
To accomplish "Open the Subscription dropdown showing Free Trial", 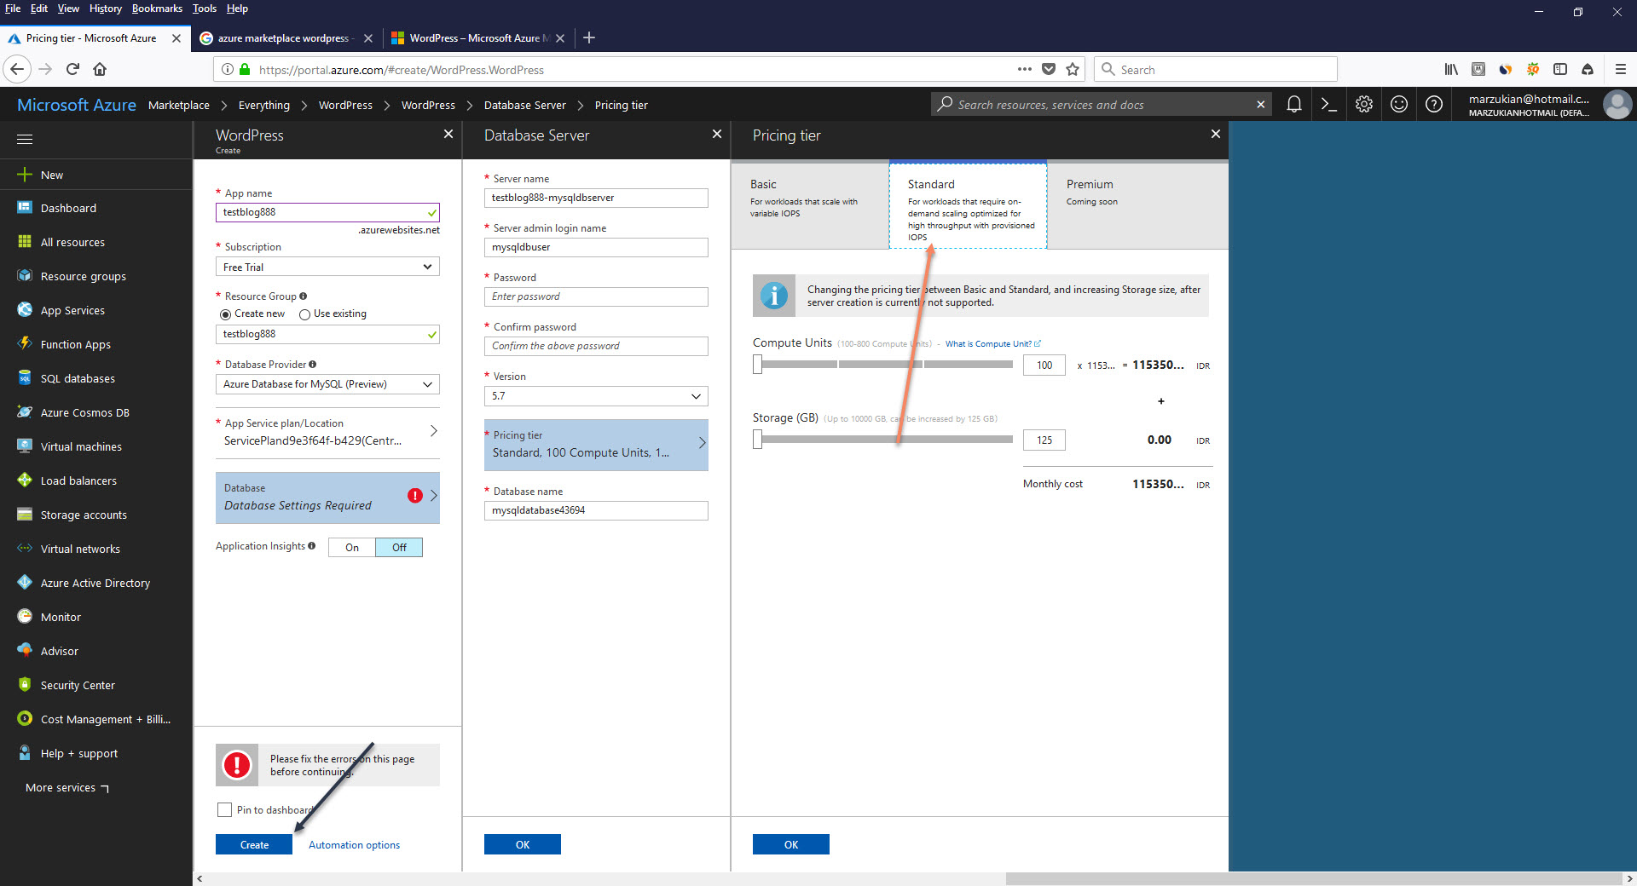I will tap(327, 267).
